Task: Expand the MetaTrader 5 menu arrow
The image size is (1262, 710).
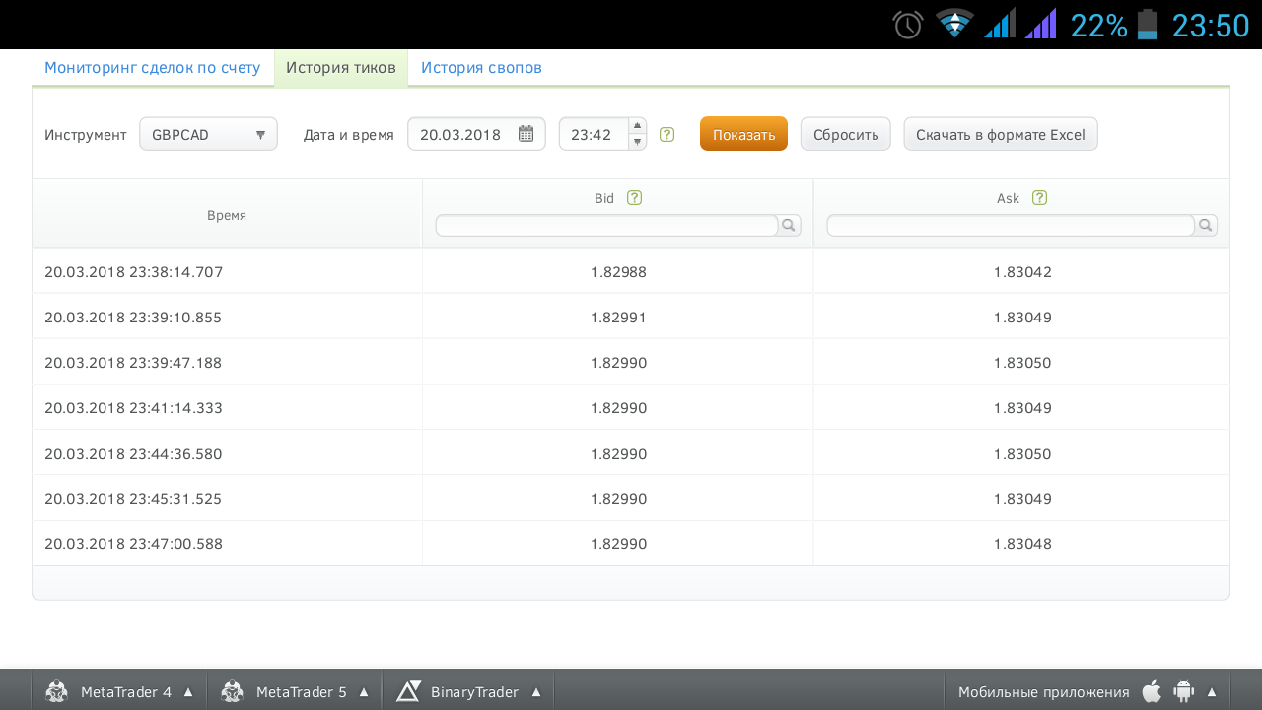Action: click(364, 692)
